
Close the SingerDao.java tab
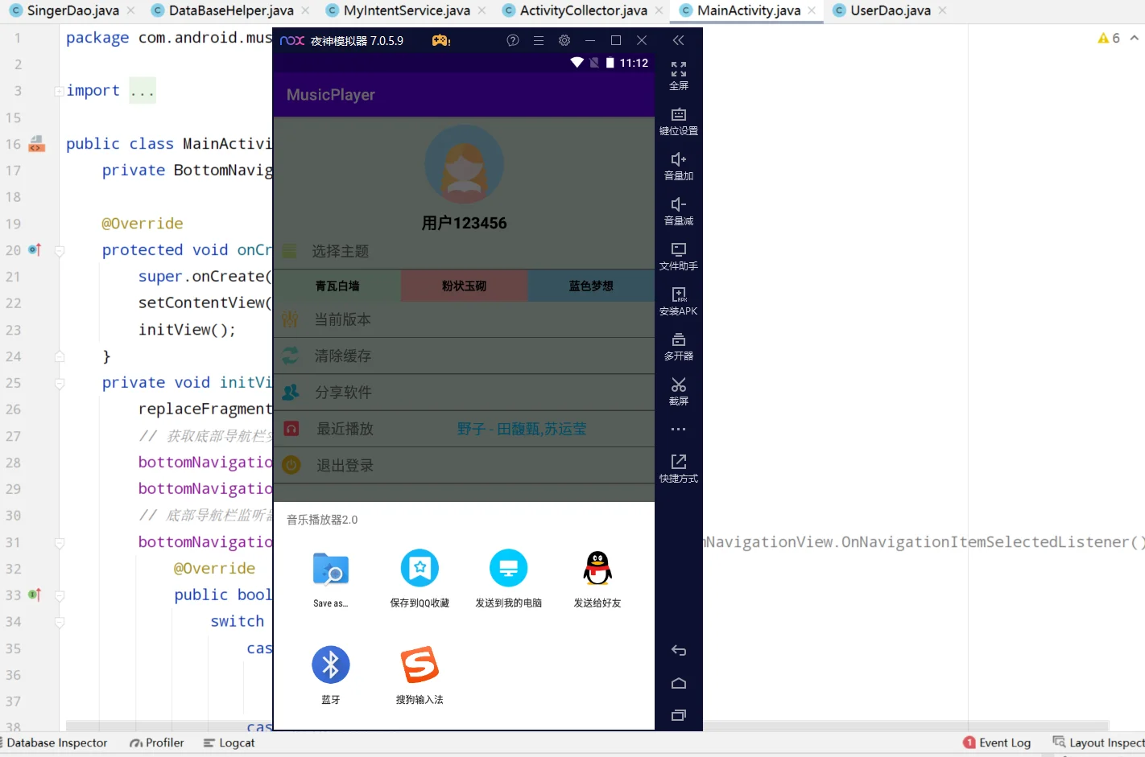130,10
